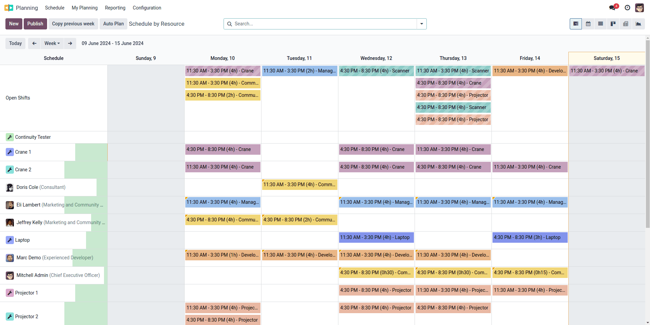Screen dimensions: 650x325
Task: Open the Week range selector dropdown
Action: pos(52,43)
